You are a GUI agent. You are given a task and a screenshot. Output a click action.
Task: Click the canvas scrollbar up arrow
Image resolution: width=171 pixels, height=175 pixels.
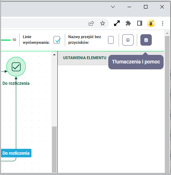click(x=54, y=55)
